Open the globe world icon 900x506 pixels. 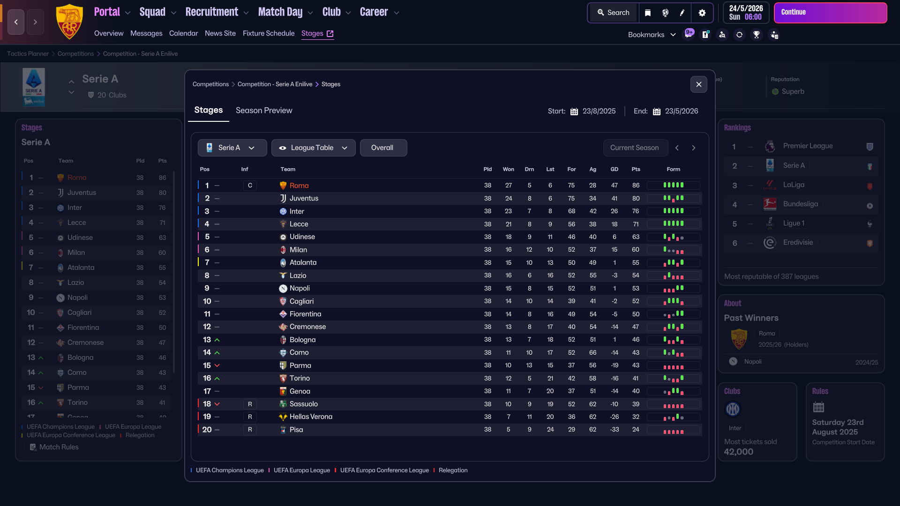point(665,13)
